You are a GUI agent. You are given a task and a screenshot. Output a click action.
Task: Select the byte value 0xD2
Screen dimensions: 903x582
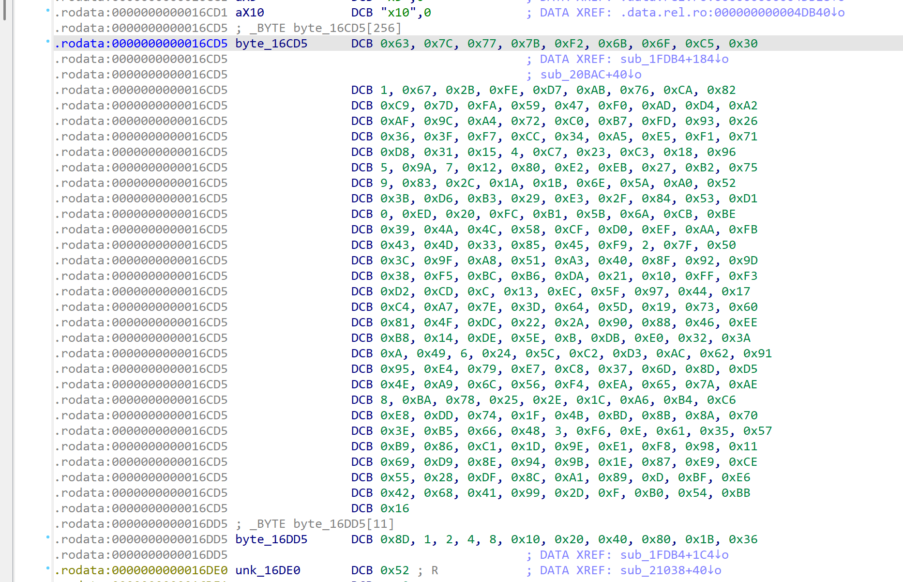point(395,291)
